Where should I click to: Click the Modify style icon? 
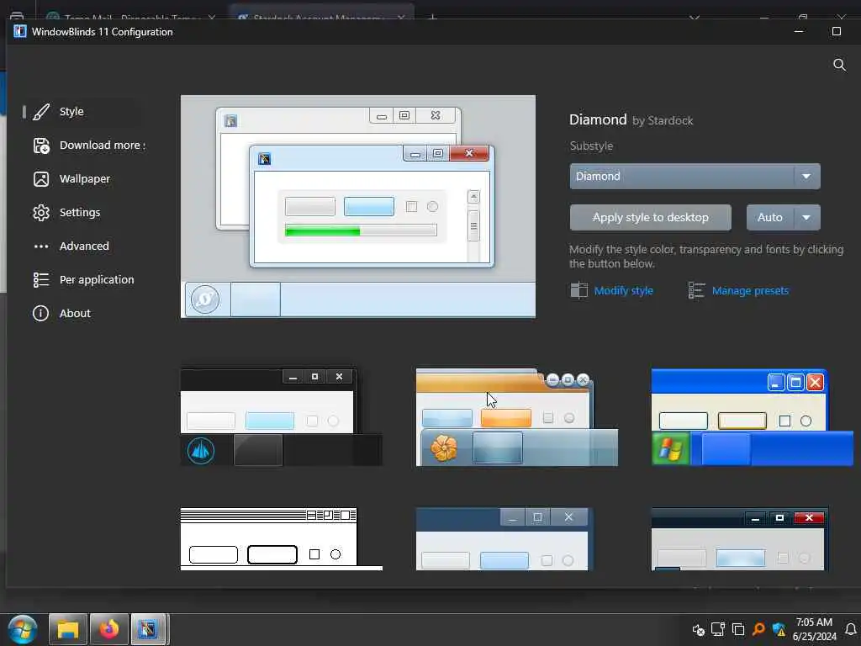pyautogui.click(x=578, y=290)
